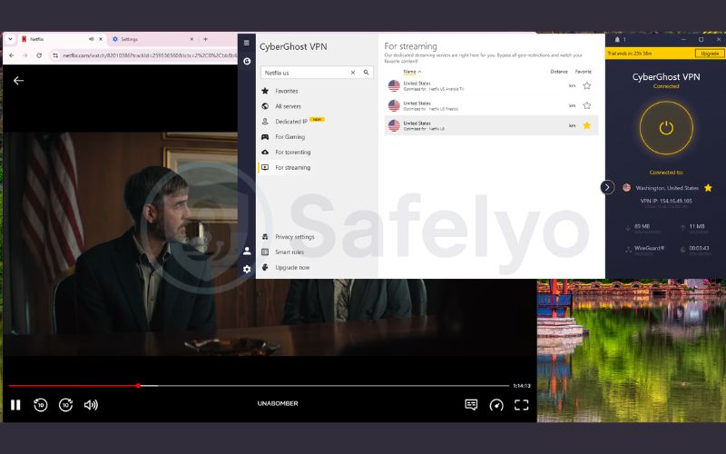Image resolution: width=726 pixels, height=454 pixels.
Task: Click the WireGuard protocol label
Action: tap(649, 248)
